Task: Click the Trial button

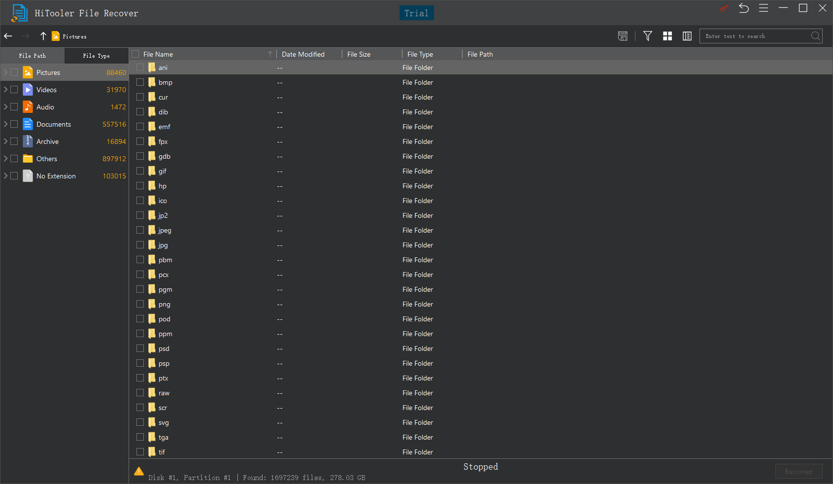Action: point(417,13)
